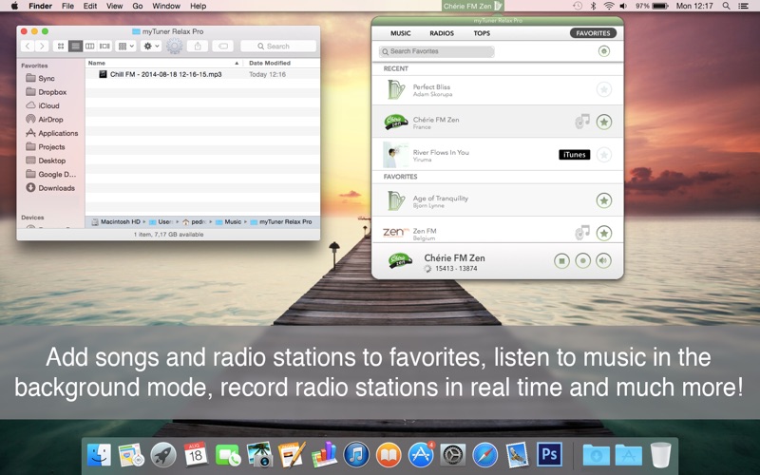Viewport: 760px width, 475px height.
Task: Select the FAVORITES tab
Action: 593,33
